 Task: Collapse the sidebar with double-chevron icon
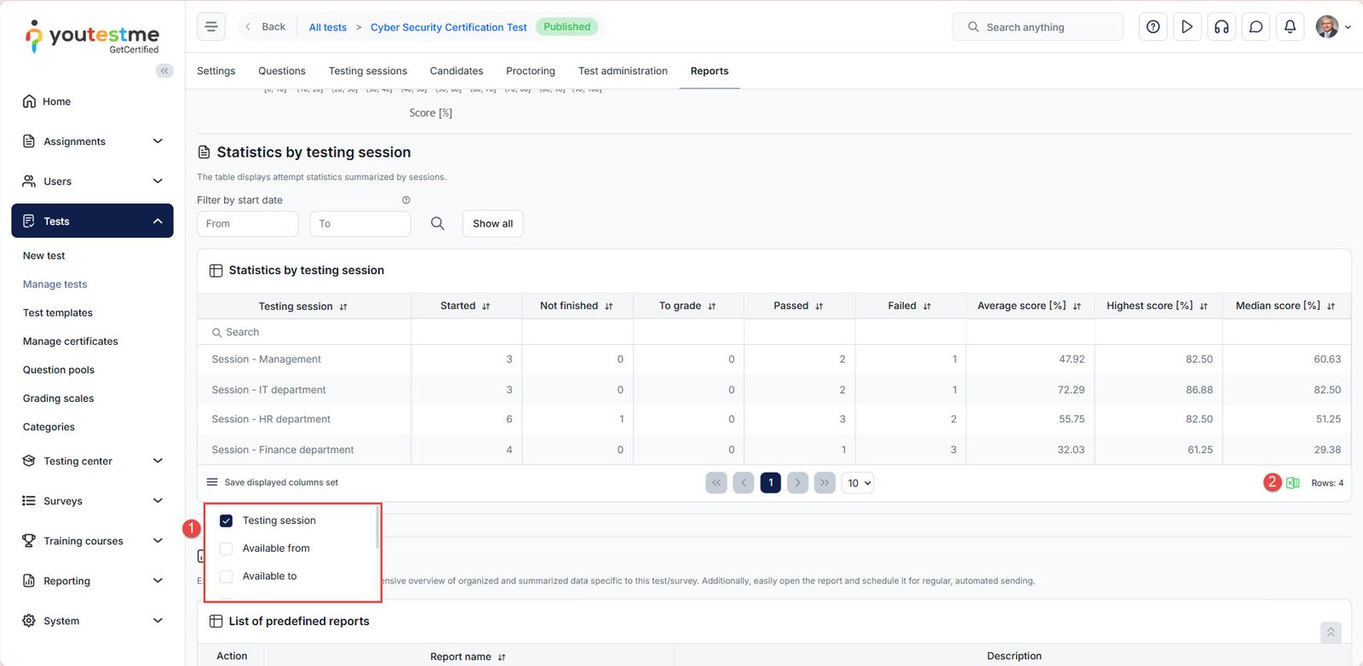164,71
